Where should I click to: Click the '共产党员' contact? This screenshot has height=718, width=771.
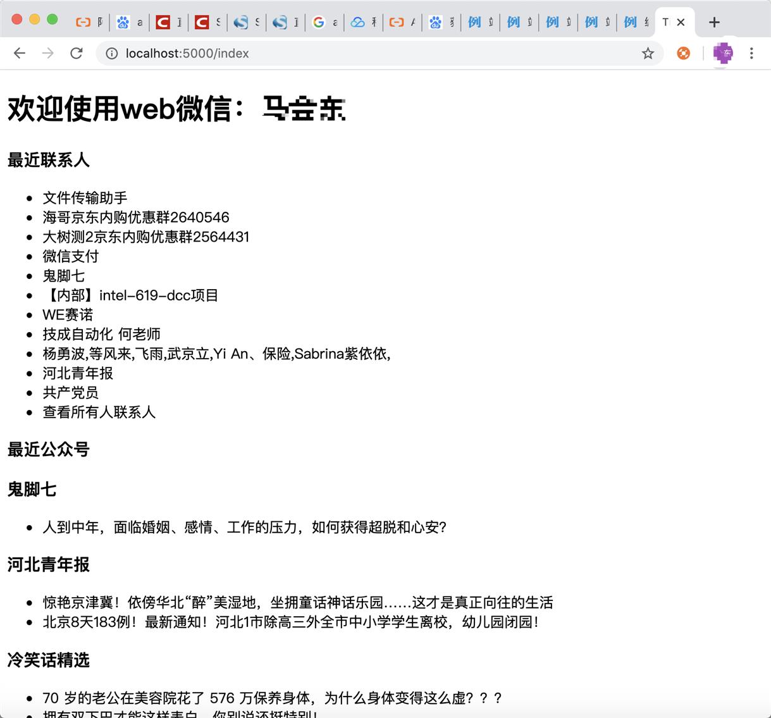click(70, 393)
